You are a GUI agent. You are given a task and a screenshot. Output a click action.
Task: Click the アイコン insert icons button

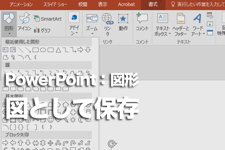coord(24,22)
